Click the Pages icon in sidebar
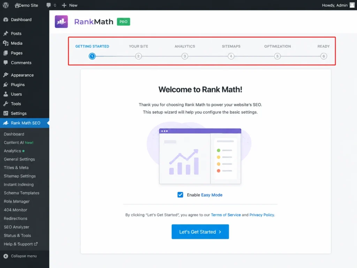 coord(6,53)
